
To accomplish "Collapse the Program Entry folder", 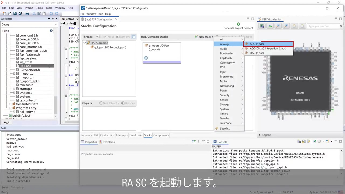I will 10,108.
